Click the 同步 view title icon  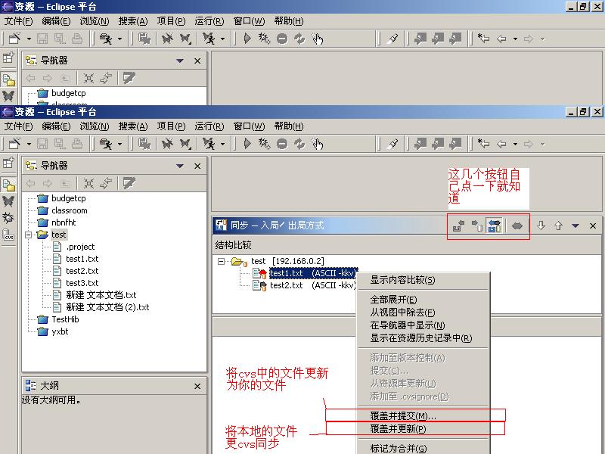221,225
